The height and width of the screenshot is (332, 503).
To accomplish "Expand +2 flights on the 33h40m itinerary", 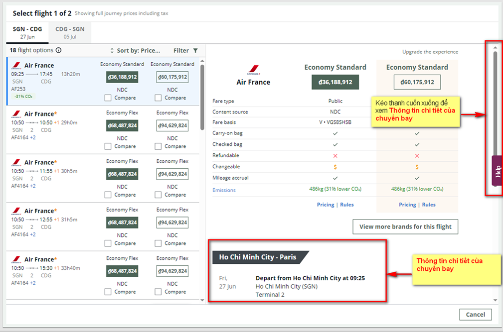I will point(33,283).
